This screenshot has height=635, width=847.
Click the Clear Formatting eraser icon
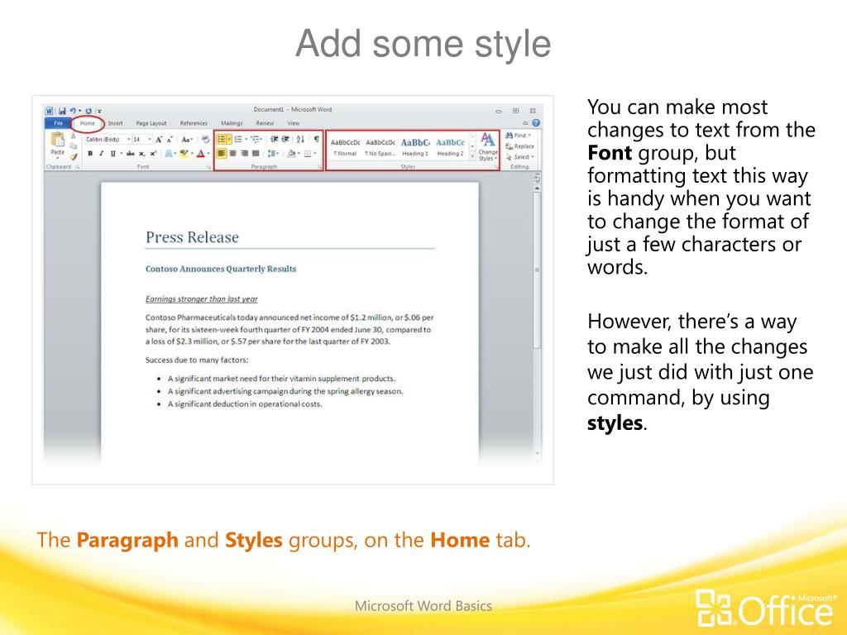tap(205, 139)
